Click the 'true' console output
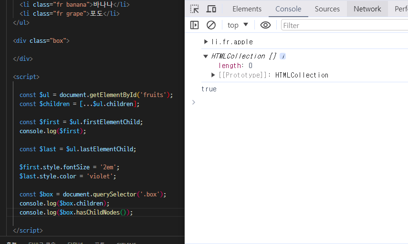The width and height of the screenshot is (408, 244). pos(209,89)
